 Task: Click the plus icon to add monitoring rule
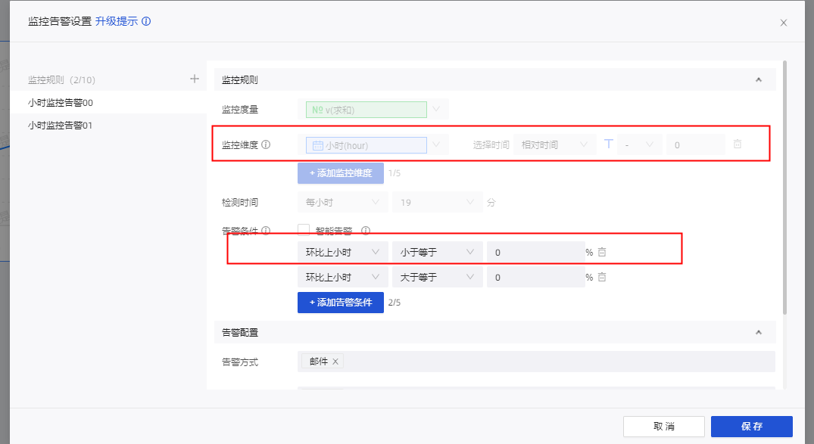pos(194,79)
